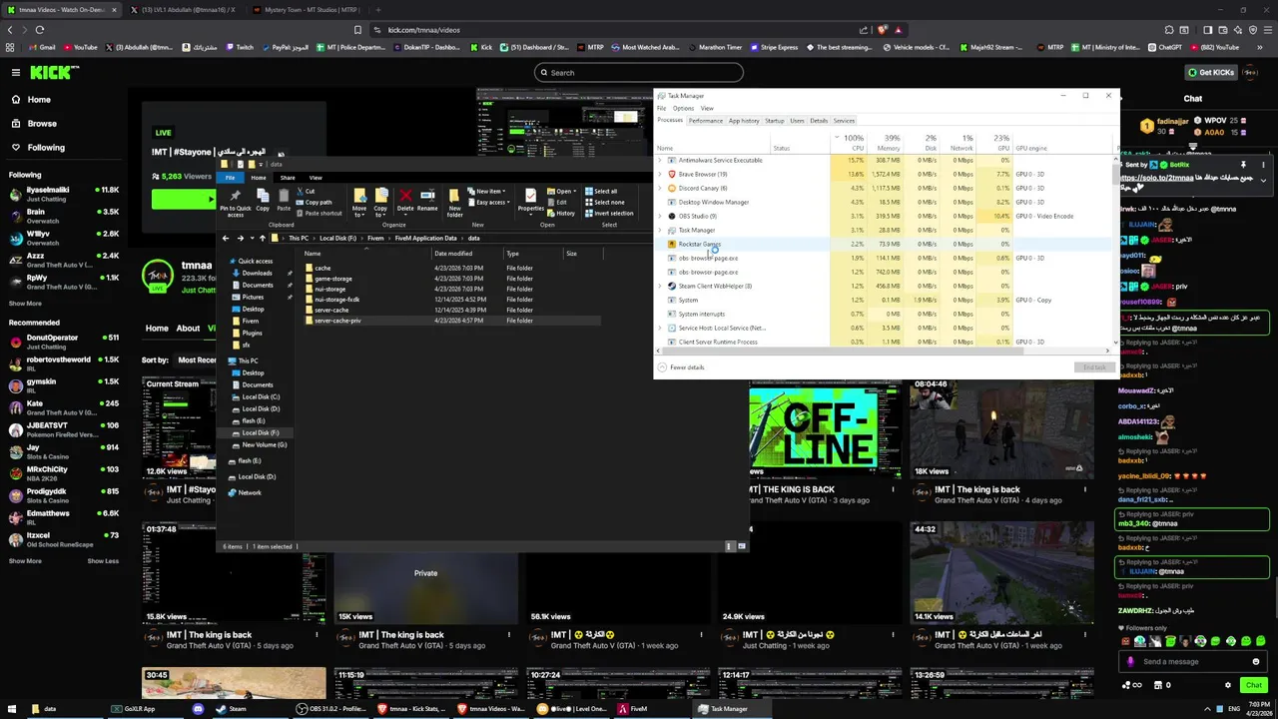Expand Discord Canary process group
This screenshot has width=1278, height=719.
tap(659, 188)
